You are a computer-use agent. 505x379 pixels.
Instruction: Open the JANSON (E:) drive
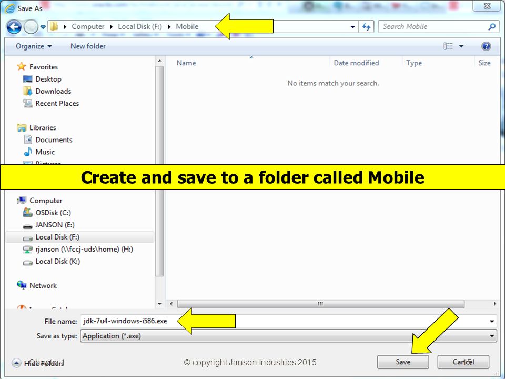[x=55, y=225]
